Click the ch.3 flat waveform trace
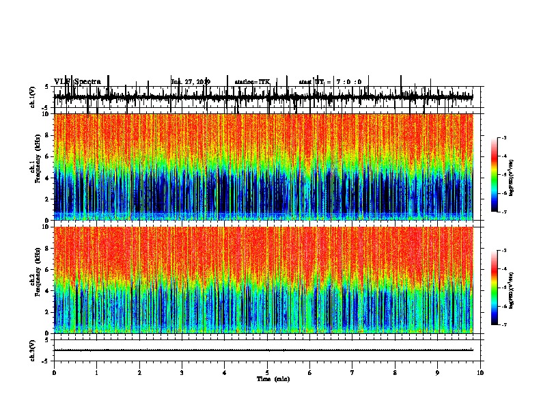 pos(264,350)
